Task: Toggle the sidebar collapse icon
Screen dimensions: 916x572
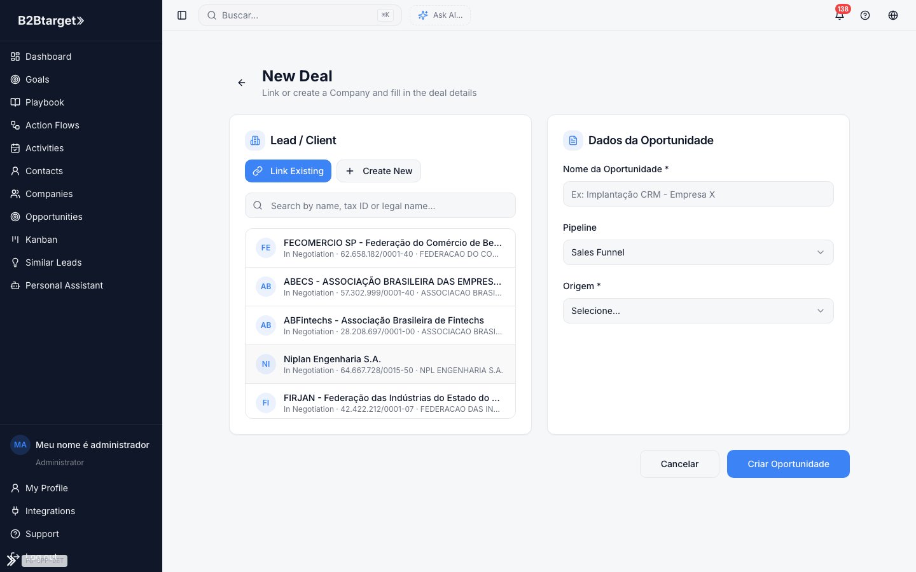Action: click(x=182, y=15)
